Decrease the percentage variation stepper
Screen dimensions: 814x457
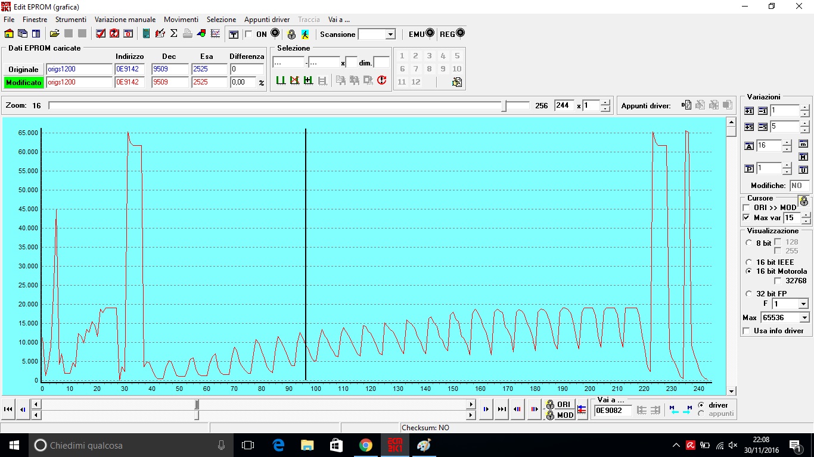click(x=787, y=171)
